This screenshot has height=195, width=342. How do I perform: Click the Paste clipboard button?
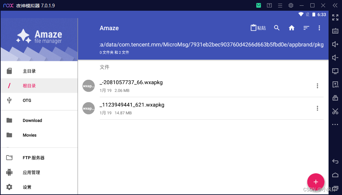click(x=258, y=28)
